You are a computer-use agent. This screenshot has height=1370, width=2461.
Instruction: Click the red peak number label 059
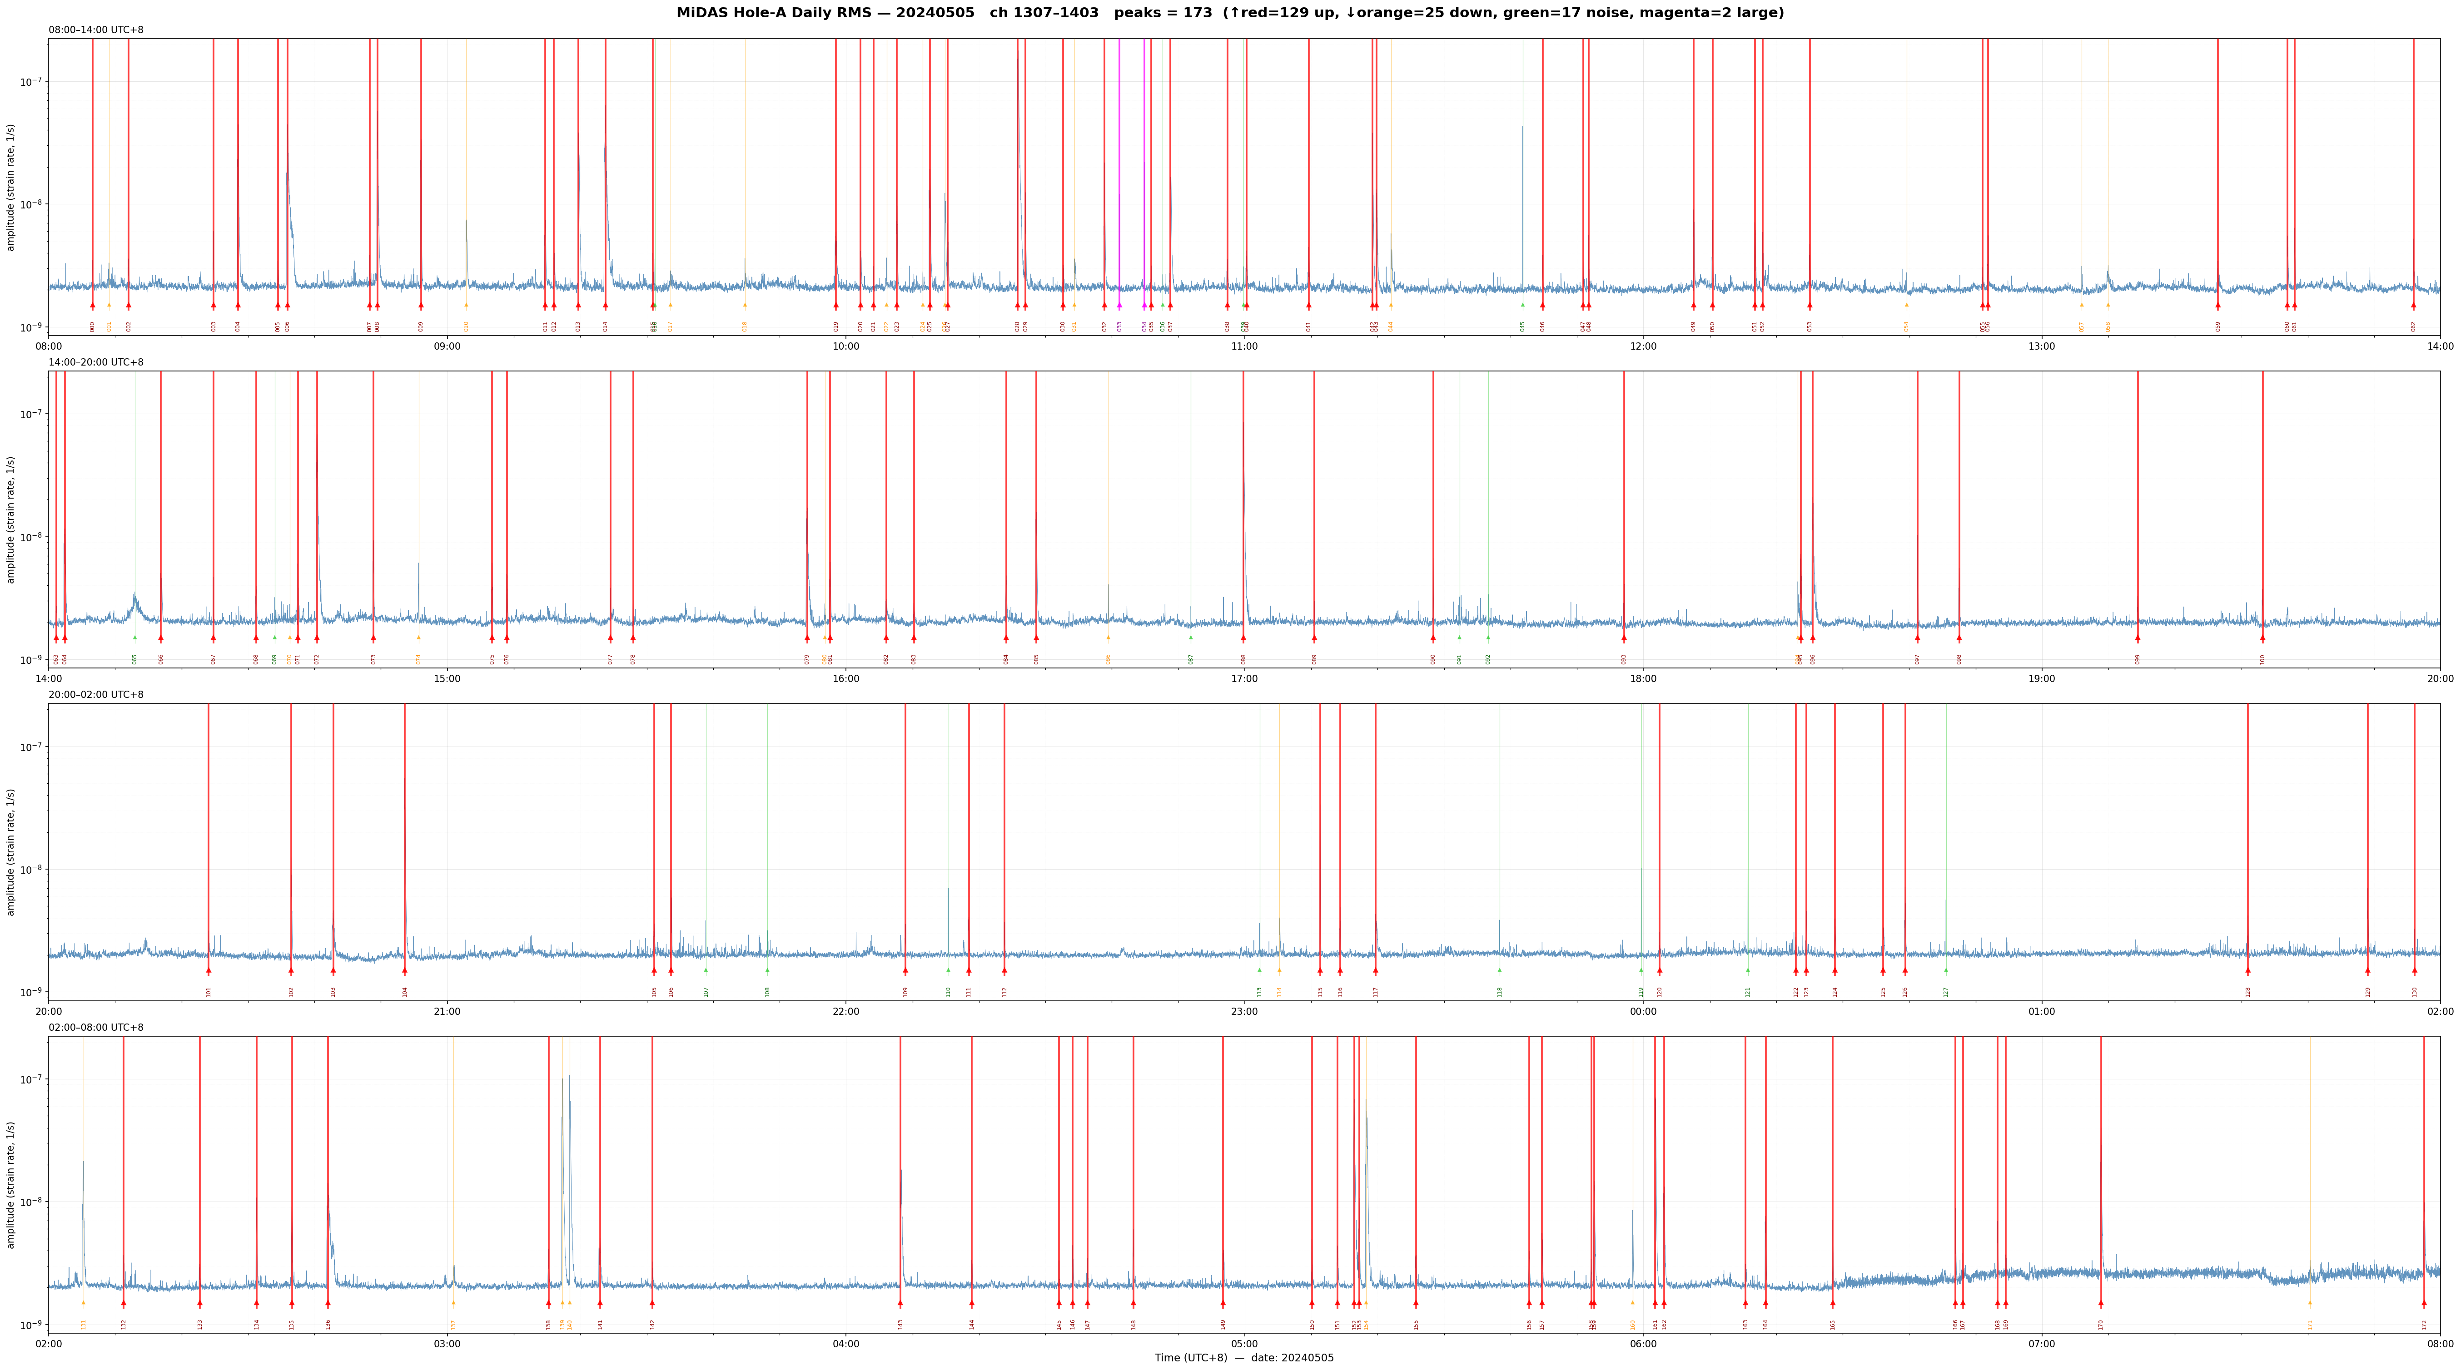[x=2218, y=326]
